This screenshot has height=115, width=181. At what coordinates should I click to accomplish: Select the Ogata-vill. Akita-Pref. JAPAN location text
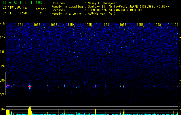coord(128,7)
